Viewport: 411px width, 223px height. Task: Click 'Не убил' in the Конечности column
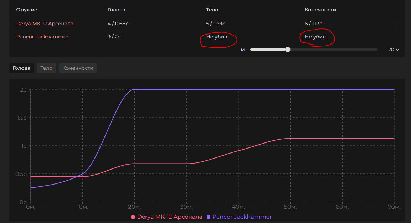click(x=315, y=37)
